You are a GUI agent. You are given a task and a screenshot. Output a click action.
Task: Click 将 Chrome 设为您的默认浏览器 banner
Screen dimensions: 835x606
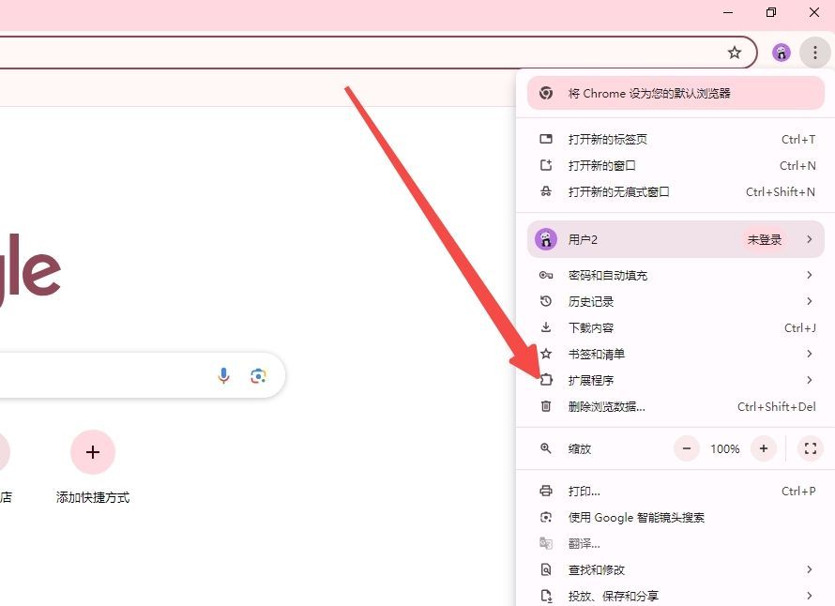pyautogui.click(x=676, y=93)
